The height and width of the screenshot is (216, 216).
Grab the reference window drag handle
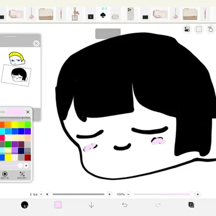(11, 37)
